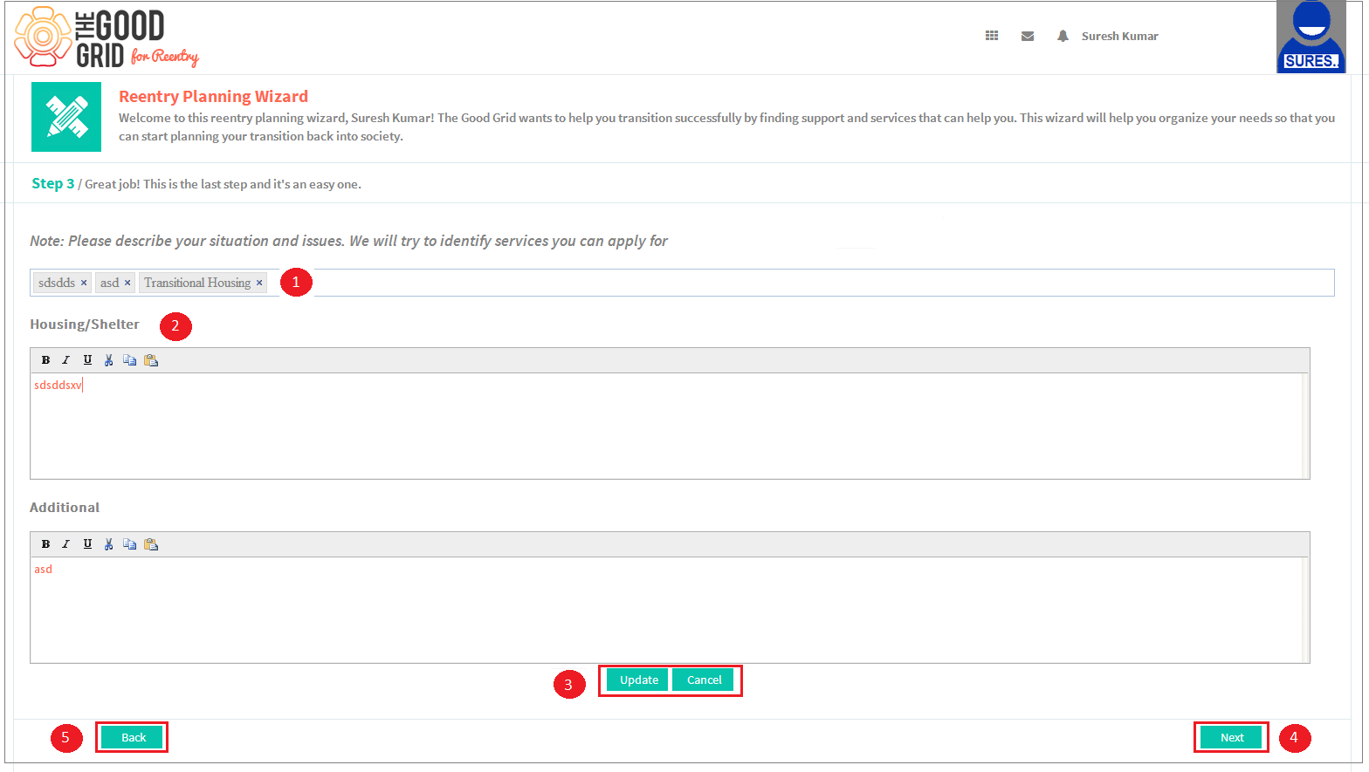Toggle Bold in Additional editor
This screenshot has width=1369, height=772.
coord(45,544)
